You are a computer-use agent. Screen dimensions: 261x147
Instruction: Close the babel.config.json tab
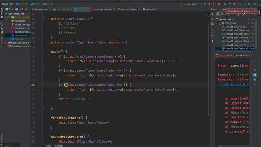coord(139,9)
